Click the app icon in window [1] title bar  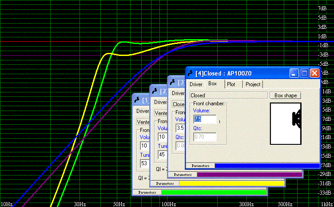[137, 100]
